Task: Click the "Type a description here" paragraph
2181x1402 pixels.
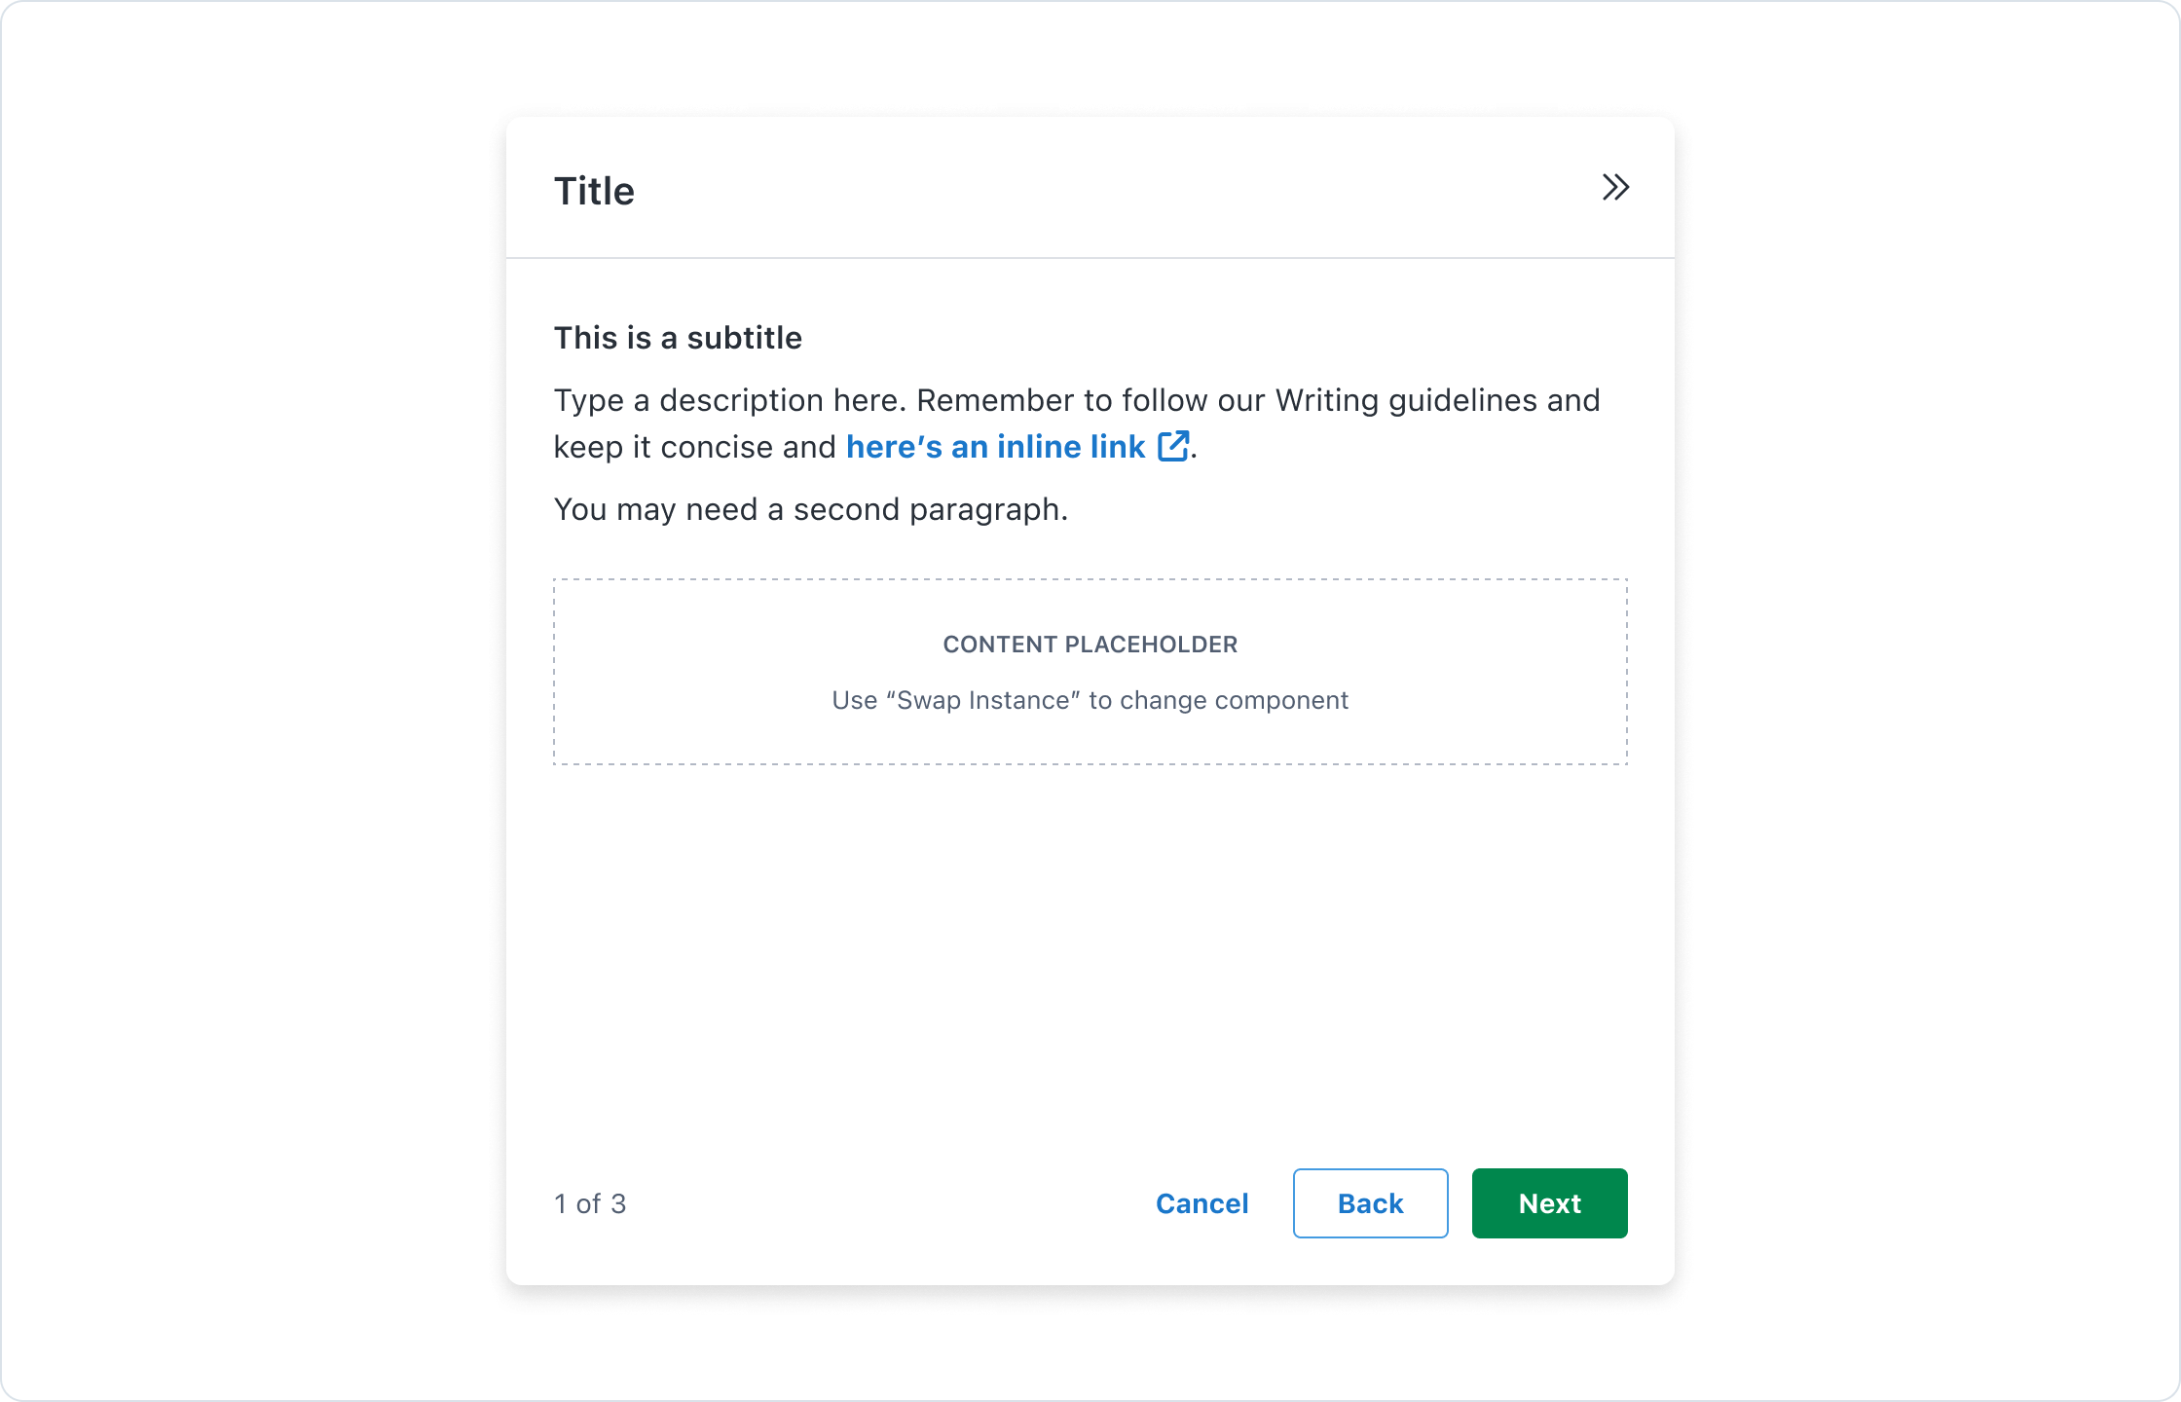Action: 1076,400
